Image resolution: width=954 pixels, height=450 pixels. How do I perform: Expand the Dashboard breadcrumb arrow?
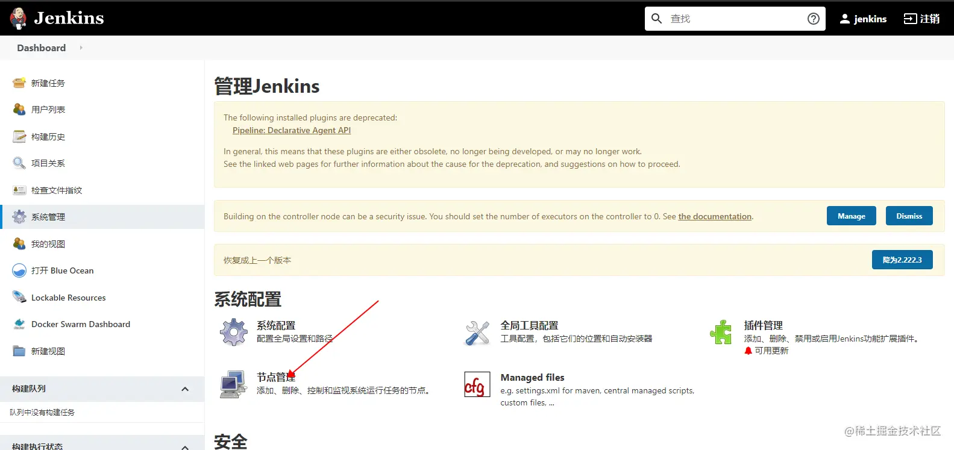[x=81, y=48]
